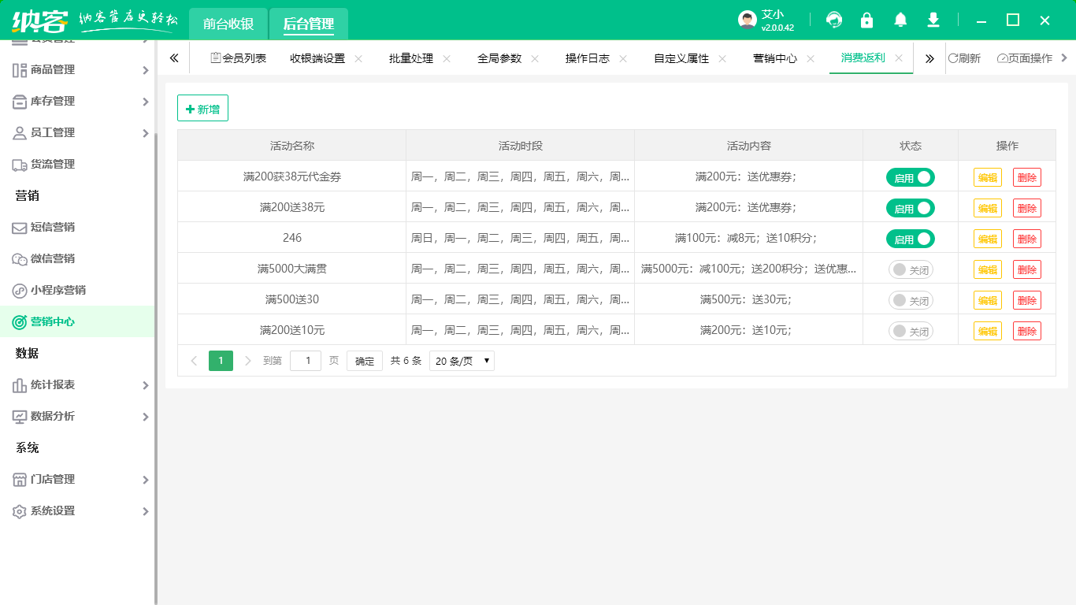This screenshot has width=1076, height=605.
Task: Click the 新增 button to add activity
Action: coord(202,108)
